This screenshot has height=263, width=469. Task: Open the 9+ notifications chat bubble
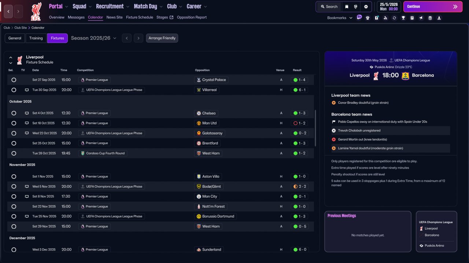point(359,17)
